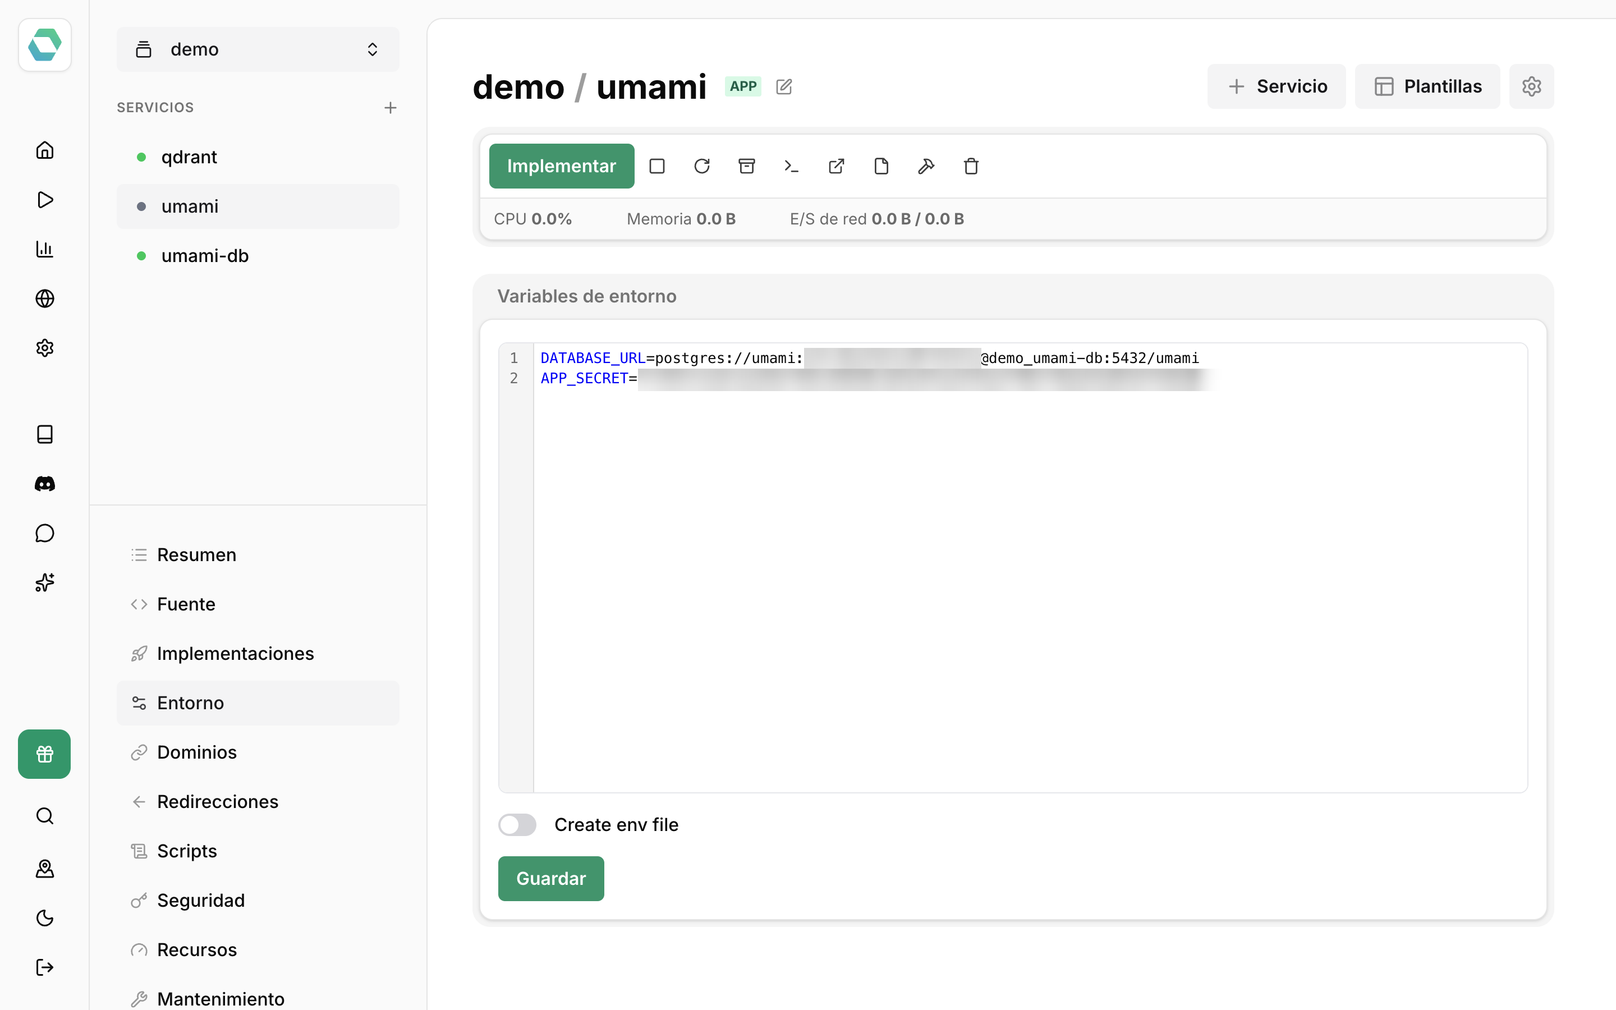This screenshot has height=1010, width=1616.
Task: Toggle dark mode moon icon
Action: 45,918
